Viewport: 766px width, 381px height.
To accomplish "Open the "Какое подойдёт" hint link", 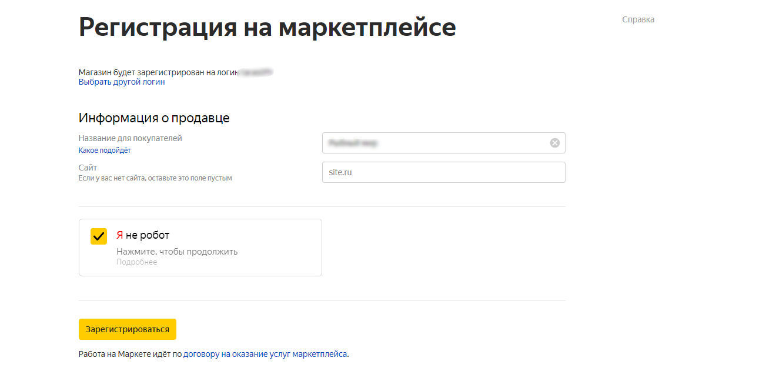I will (x=105, y=151).
